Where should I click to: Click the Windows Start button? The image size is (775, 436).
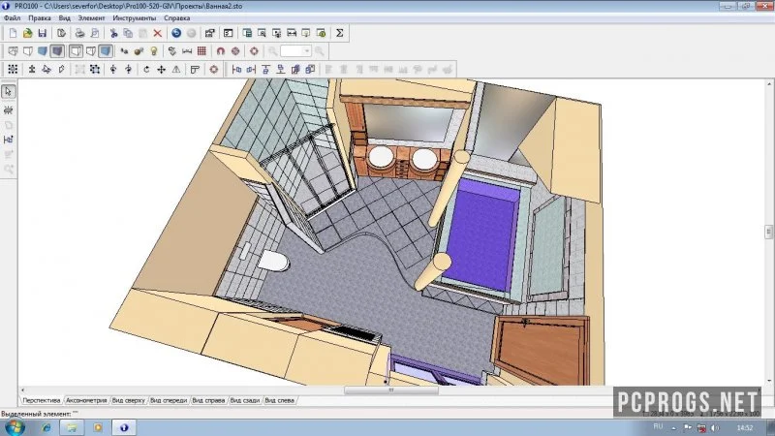click(x=15, y=427)
